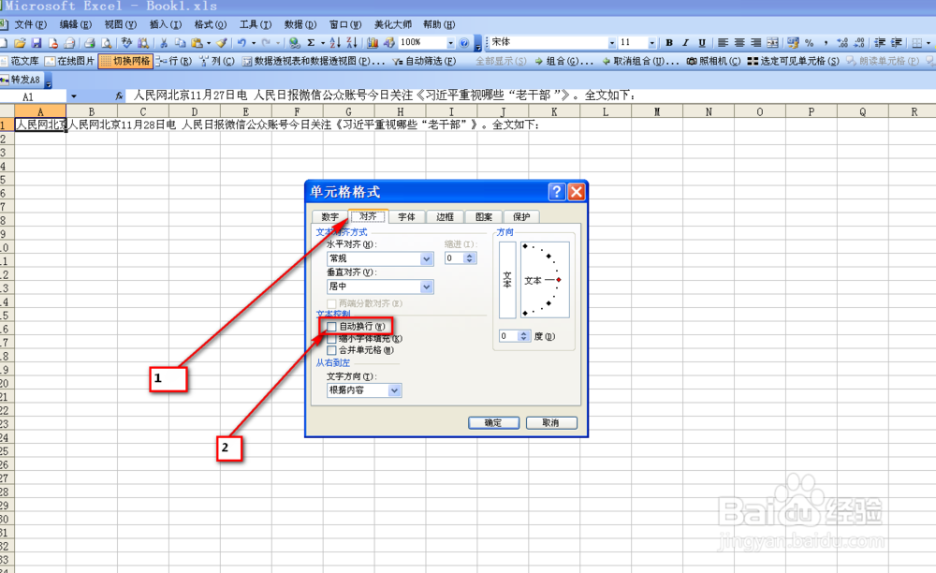Open the zoom 100% dropdown
This screenshot has width=936, height=573.
pos(451,43)
